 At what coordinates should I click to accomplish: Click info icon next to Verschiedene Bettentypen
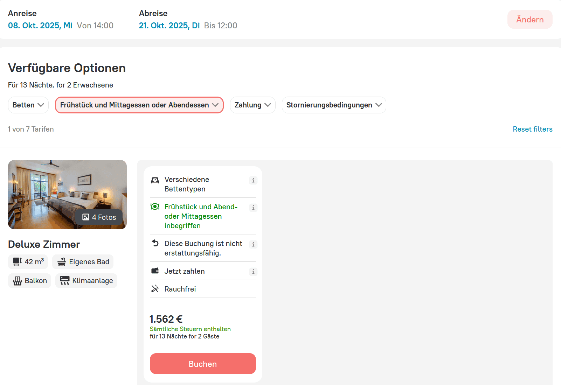pyautogui.click(x=253, y=181)
